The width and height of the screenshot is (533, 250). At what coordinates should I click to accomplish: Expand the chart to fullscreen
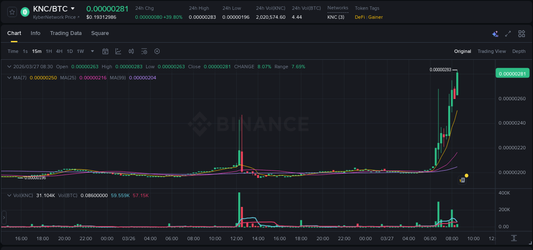point(507,33)
